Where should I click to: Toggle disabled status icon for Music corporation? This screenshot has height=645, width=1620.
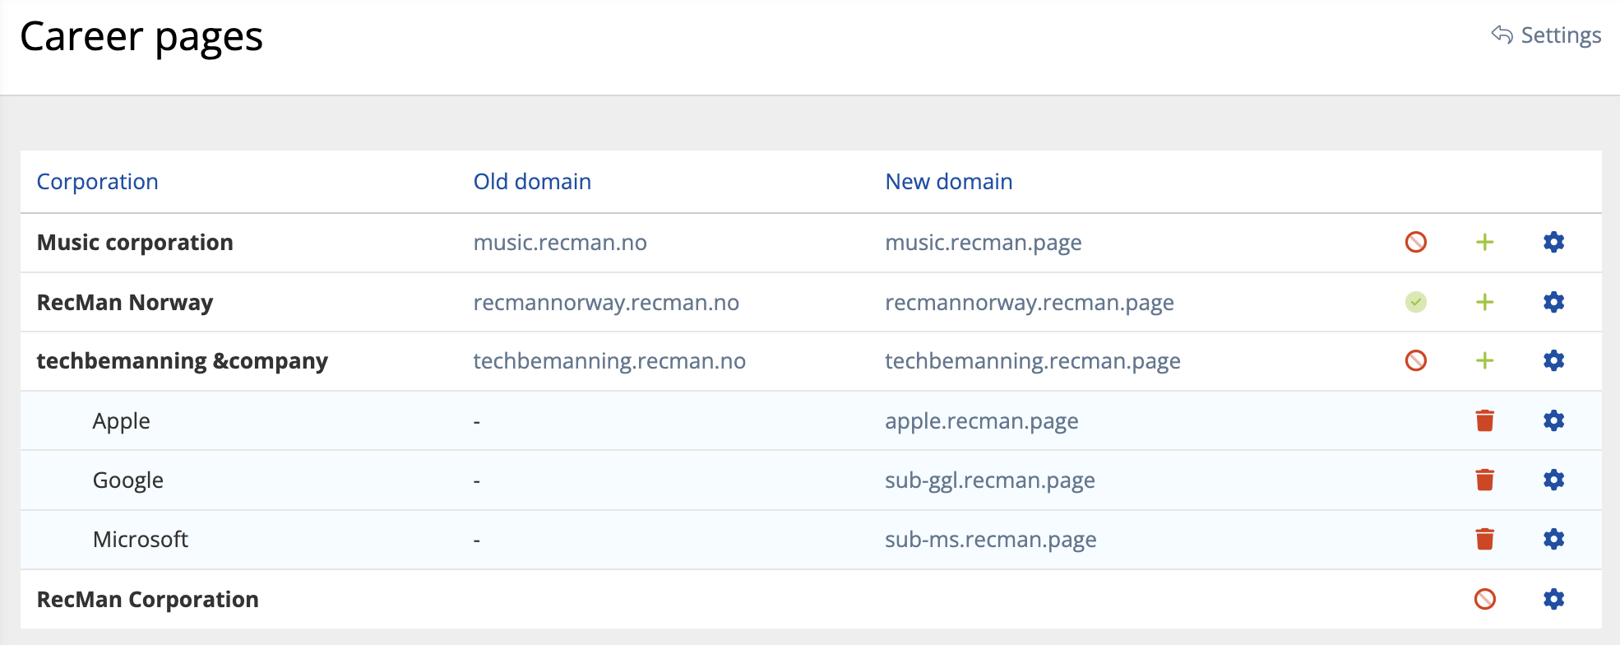[x=1415, y=242]
